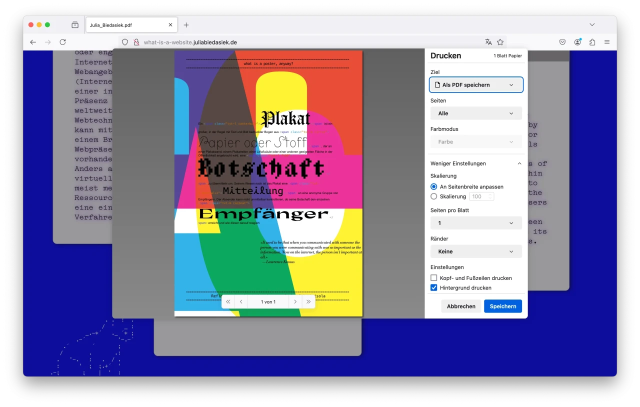The width and height of the screenshot is (640, 407).
Task: Click the browser reload page icon
Action: [x=62, y=42]
